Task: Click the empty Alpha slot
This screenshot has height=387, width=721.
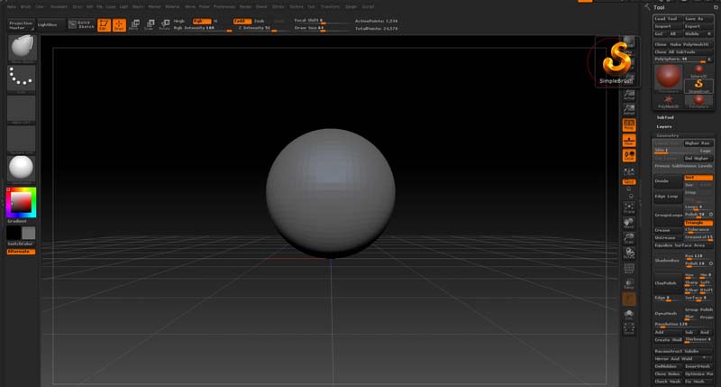Action: [22, 109]
